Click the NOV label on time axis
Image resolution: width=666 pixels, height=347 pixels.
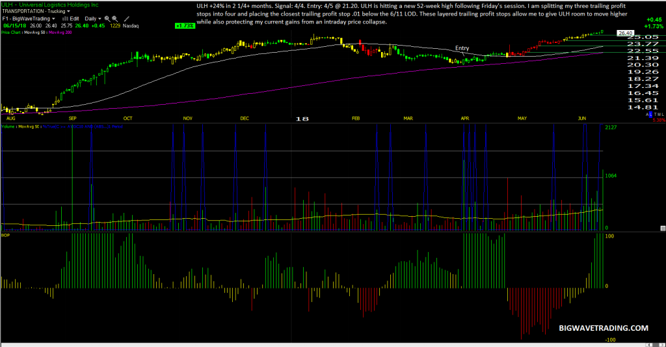pyautogui.click(x=188, y=118)
